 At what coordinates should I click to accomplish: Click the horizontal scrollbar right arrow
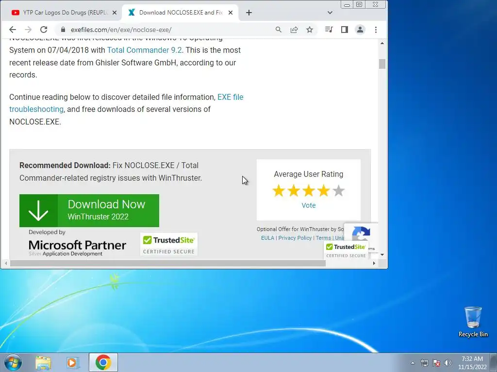pyautogui.click(x=374, y=263)
